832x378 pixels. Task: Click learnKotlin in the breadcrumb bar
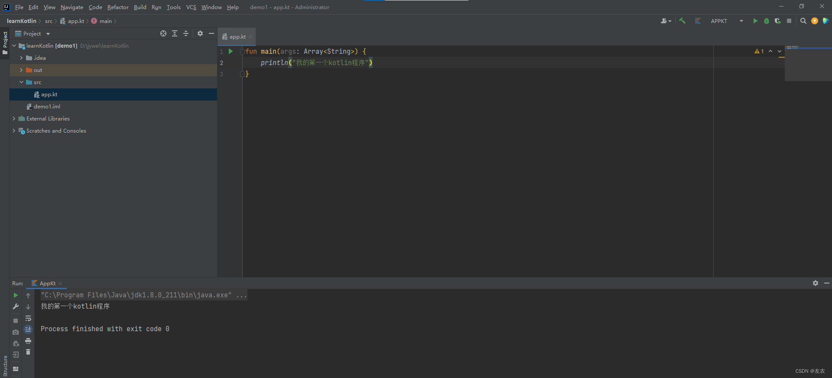pos(22,21)
